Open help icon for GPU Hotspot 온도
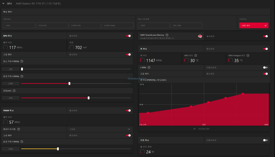Viewport: 275px width, 157px height. [x=248, y=56]
